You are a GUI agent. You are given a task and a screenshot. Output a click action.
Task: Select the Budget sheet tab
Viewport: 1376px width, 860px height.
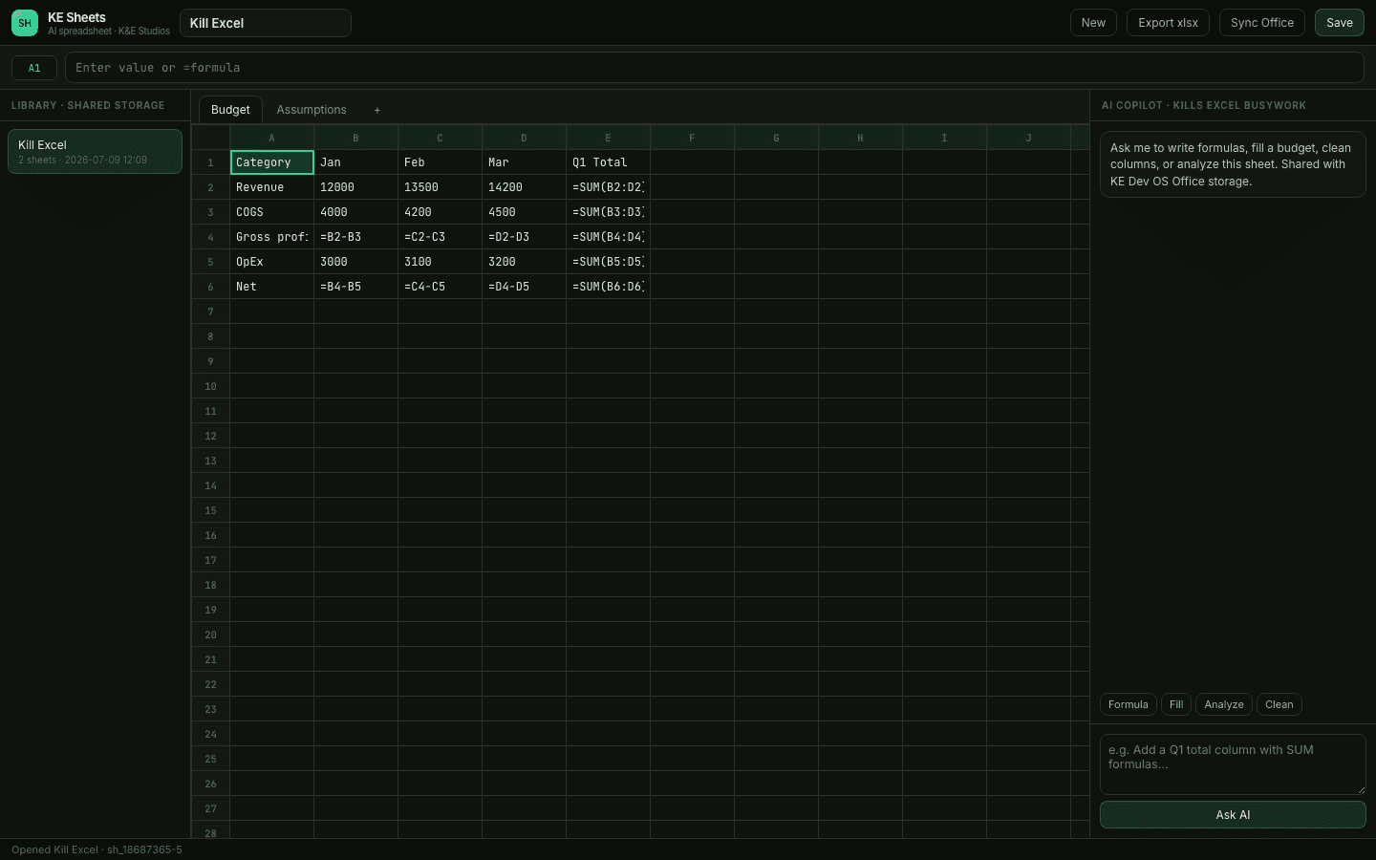pyautogui.click(x=230, y=110)
